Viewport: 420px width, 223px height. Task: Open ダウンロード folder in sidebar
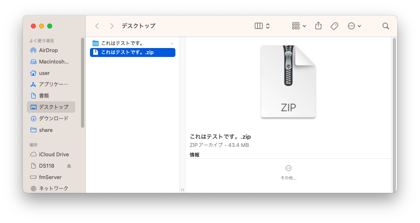point(51,118)
